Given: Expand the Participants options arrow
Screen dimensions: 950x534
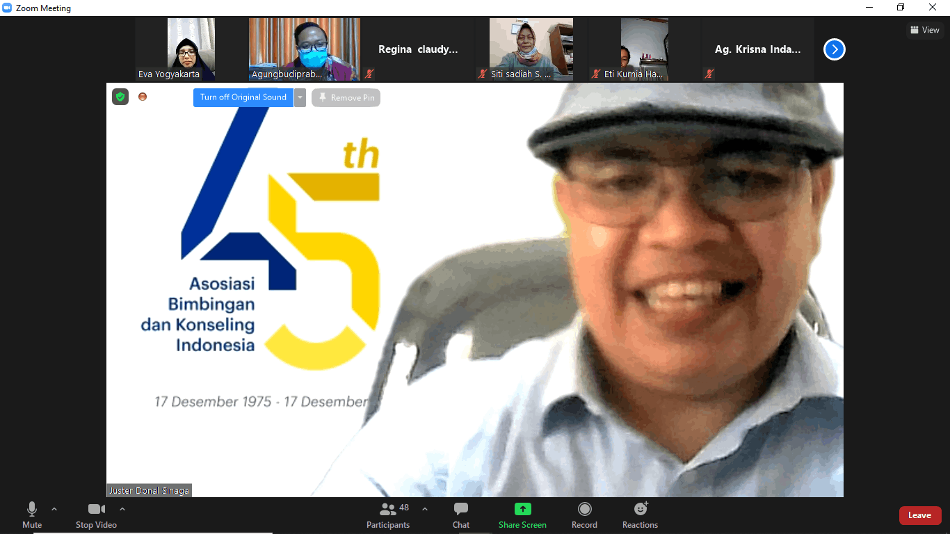Looking at the screenshot, I should click(x=425, y=509).
